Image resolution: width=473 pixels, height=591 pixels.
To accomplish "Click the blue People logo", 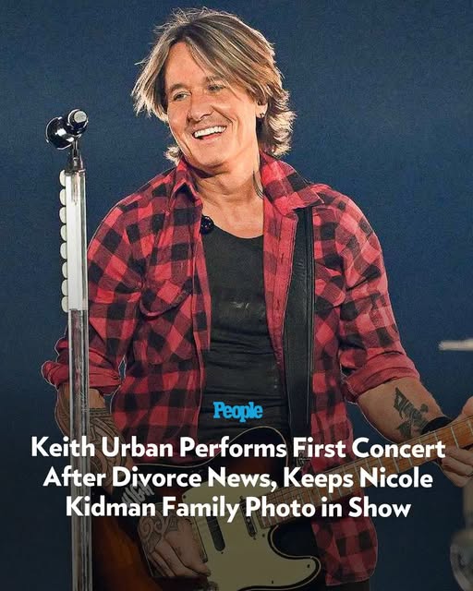I will 237,411.
